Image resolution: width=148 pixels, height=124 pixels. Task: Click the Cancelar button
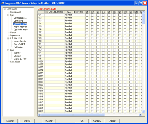[97, 121]
